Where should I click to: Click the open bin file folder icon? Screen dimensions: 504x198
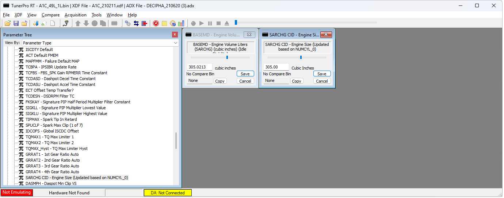click(7, 23)
